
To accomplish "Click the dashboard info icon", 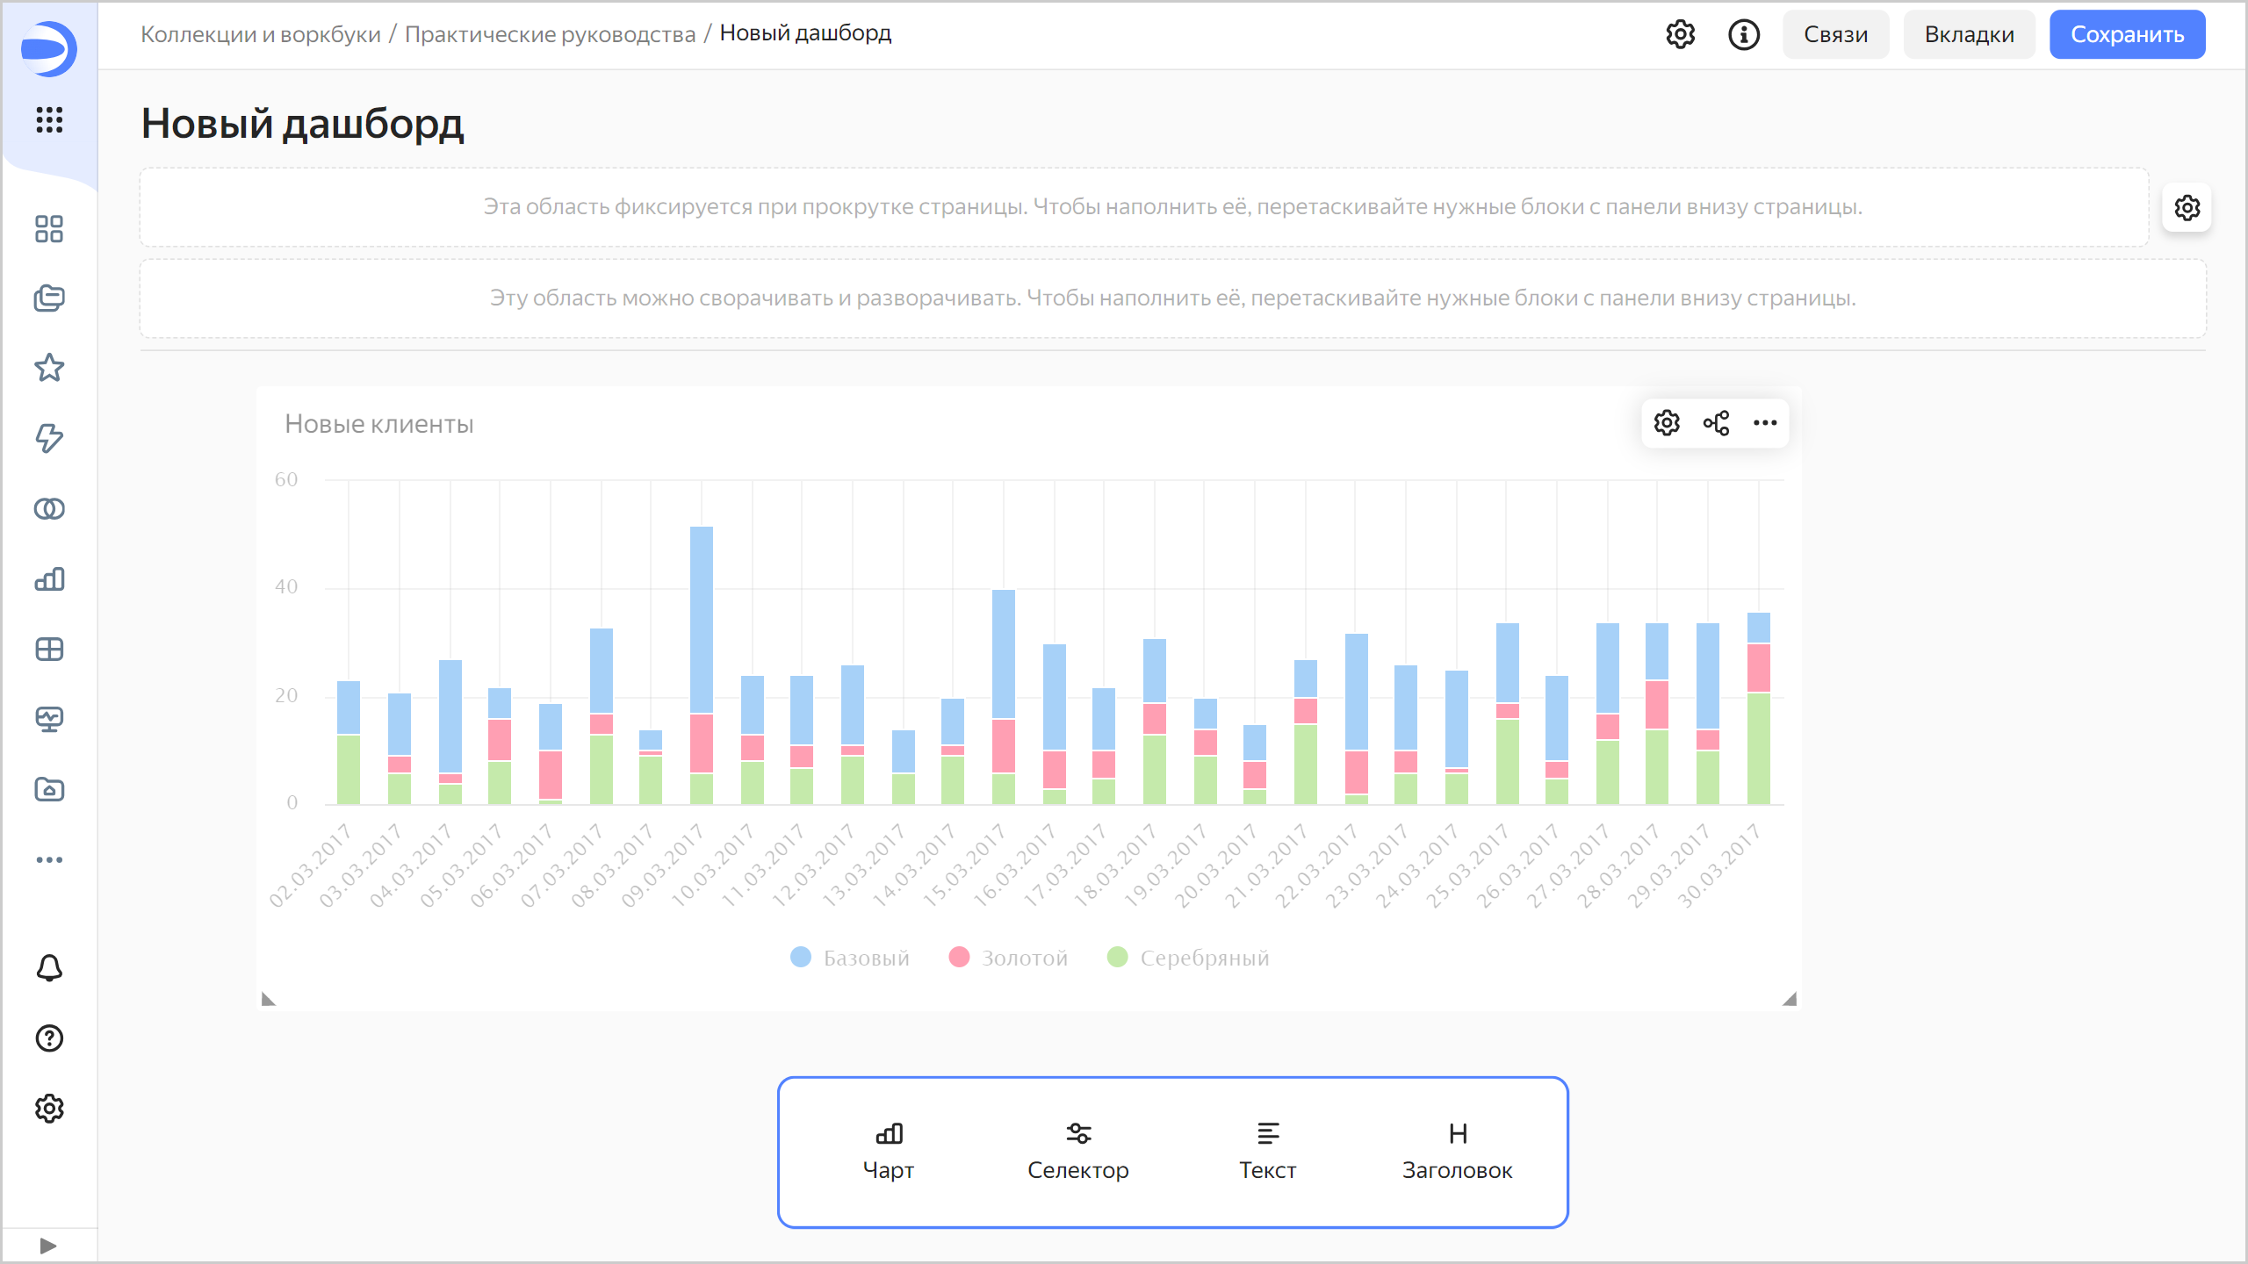I will (x=1744, y=35).
